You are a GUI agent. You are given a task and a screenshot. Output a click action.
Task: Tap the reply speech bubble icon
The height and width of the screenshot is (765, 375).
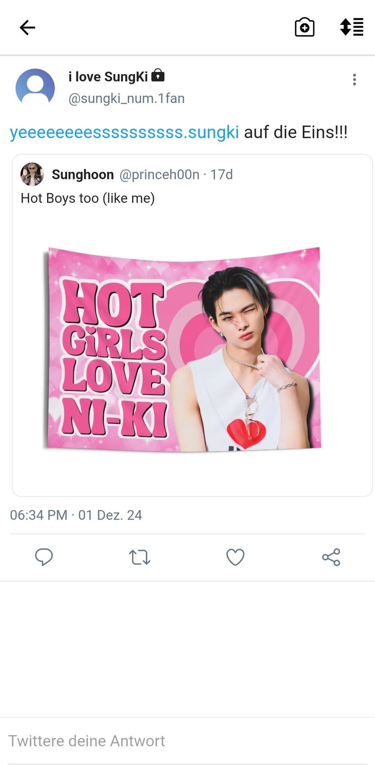point(44,557)
